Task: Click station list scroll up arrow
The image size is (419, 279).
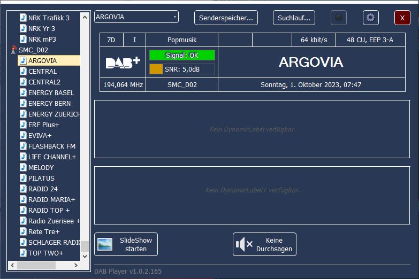Action: point(85,17)
